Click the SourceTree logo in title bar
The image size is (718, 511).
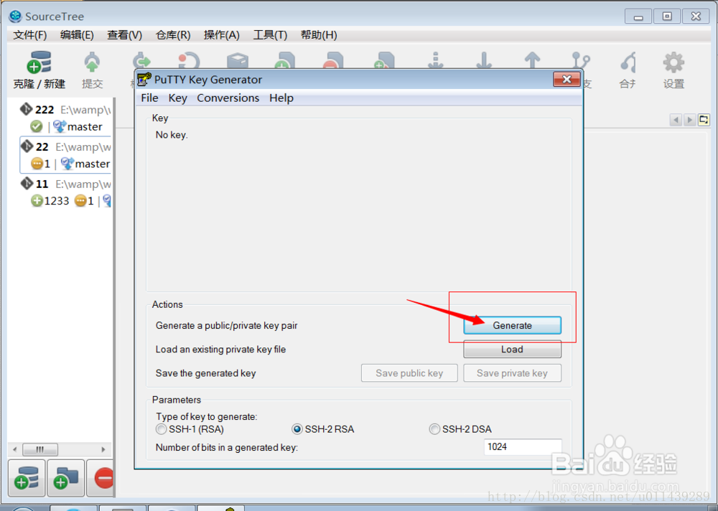(15, 17)
